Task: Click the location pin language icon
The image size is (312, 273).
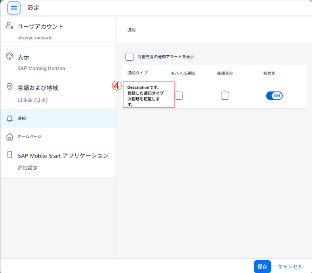Action: (x=9, y=87)
